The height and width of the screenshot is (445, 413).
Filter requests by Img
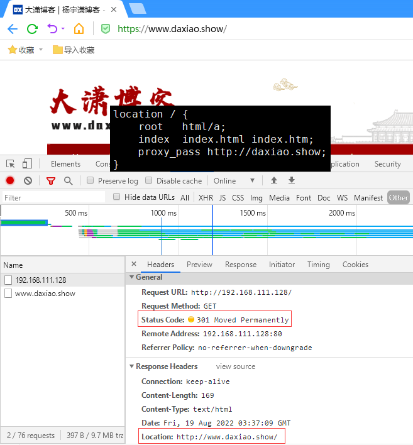256,198
